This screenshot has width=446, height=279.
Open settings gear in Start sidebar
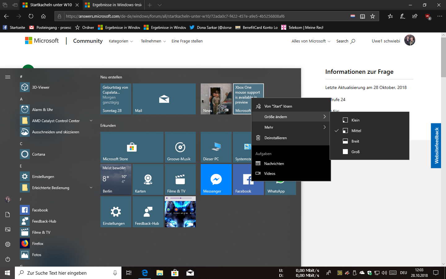8,244
